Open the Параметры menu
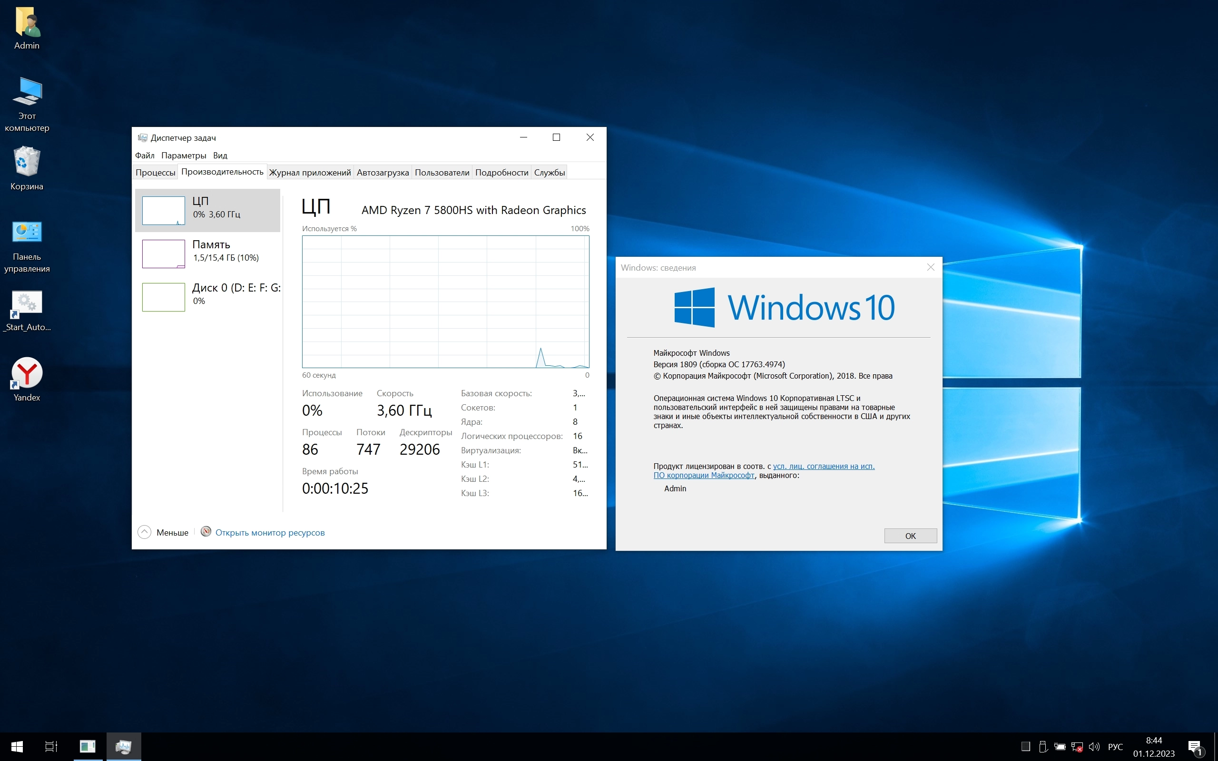The height and width of the screenshot is (761, 1218). coord(184,156)
